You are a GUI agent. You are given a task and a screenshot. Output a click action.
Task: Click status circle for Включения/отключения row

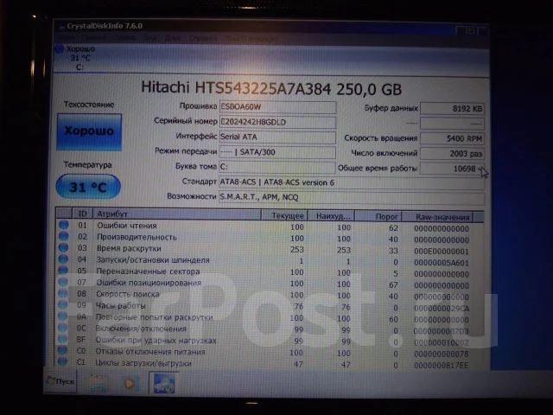coord(63,328)
